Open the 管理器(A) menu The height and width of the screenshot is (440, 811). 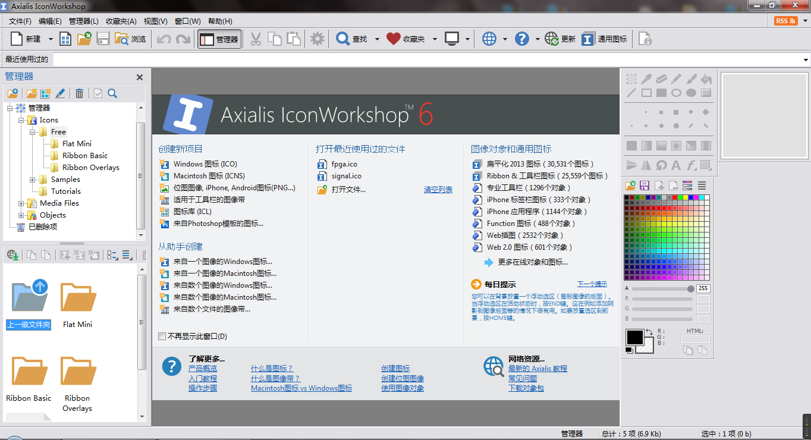(84, 21)
